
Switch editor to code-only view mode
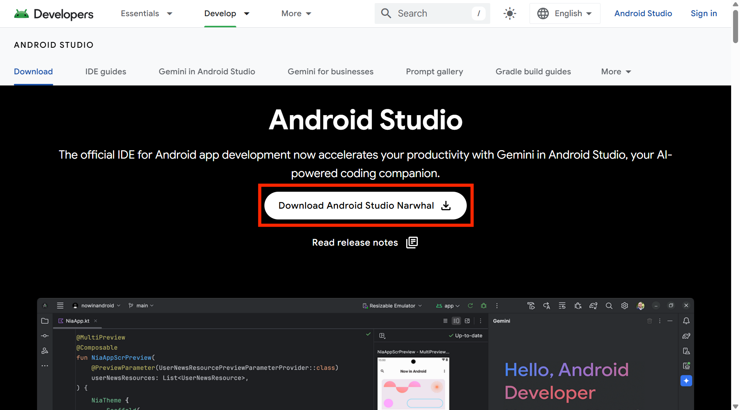pos(445,321)
